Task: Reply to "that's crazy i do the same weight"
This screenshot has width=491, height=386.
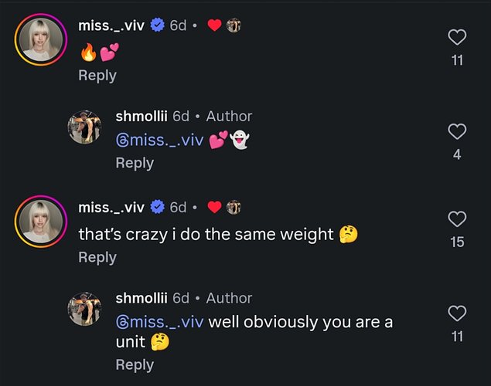Action: [97, 257]
